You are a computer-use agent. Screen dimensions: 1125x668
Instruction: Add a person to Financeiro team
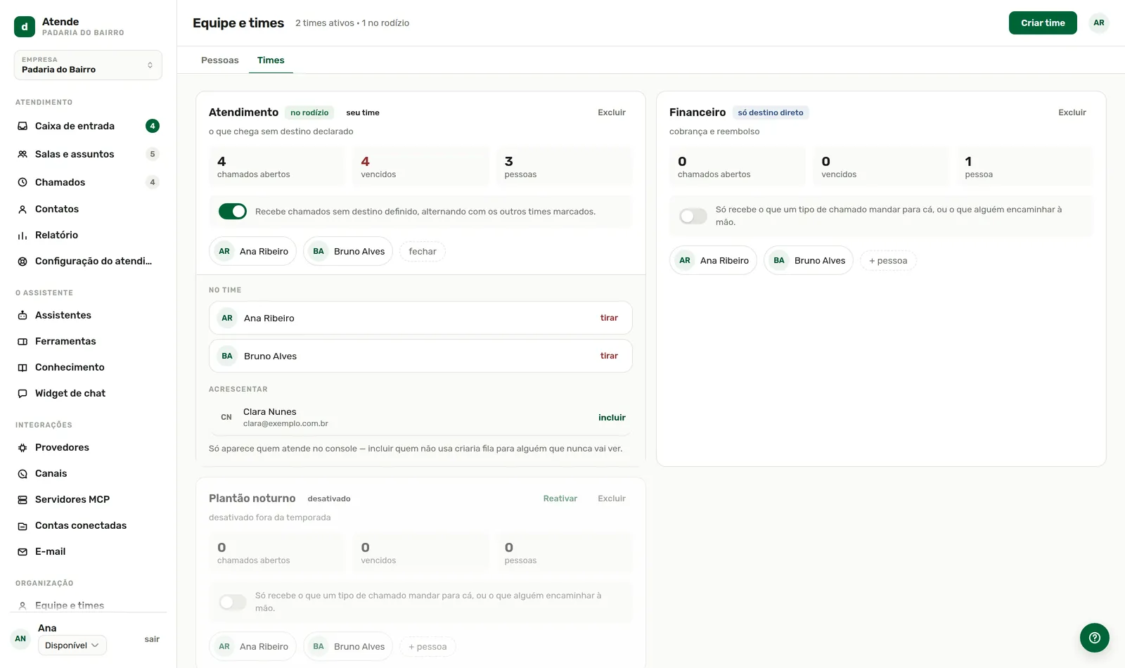(x=888, y=261)
